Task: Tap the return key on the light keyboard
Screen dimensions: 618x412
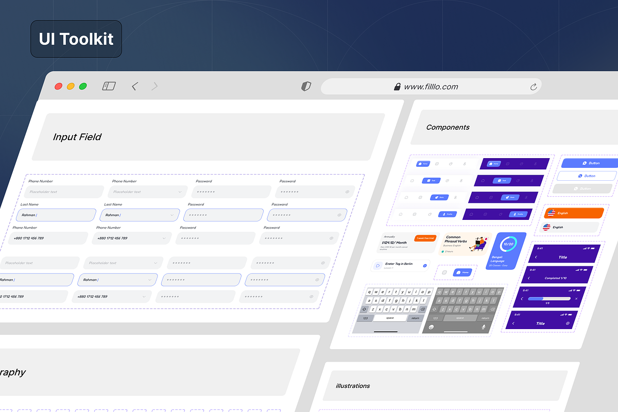Action: 416,318
